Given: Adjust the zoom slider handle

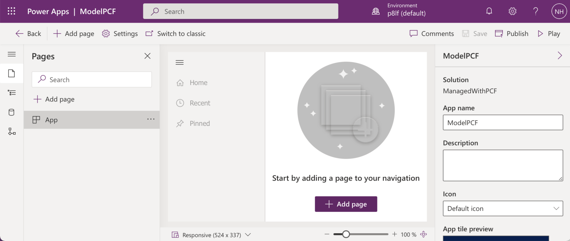Looking at the screenshot, I should [x=346, y=234].
